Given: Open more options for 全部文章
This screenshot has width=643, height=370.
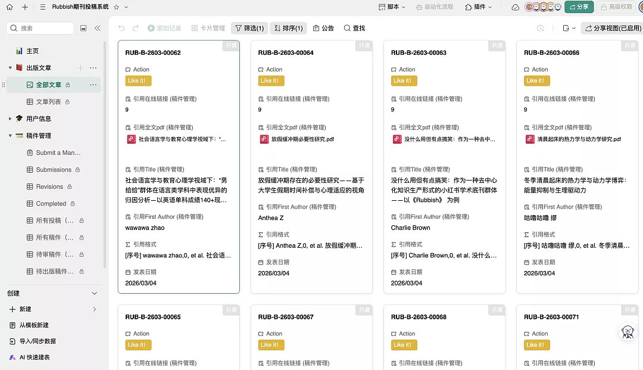Looking at the screenshot, I should point(93,85).
